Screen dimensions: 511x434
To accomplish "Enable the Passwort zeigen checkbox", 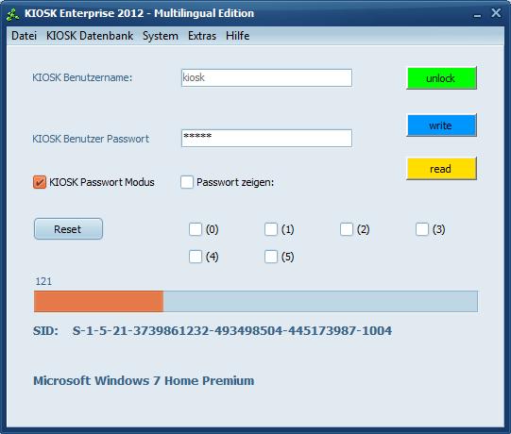I will coord(187,182).
